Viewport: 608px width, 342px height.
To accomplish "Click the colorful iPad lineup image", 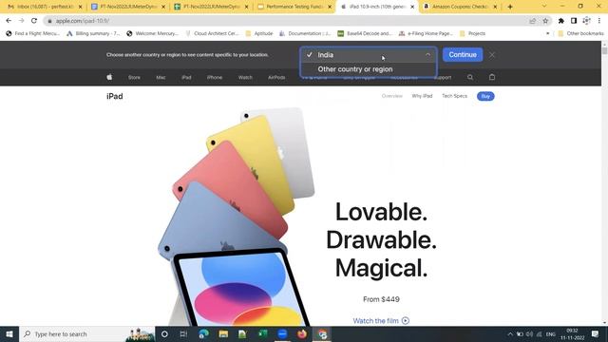I will (x=237, y=218).
